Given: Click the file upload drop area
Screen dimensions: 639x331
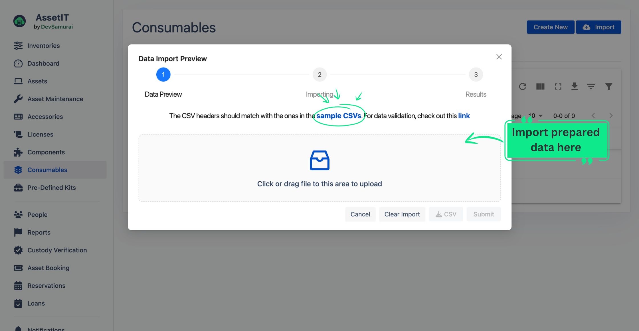Looking at the screenshot, I should [319, 168].
